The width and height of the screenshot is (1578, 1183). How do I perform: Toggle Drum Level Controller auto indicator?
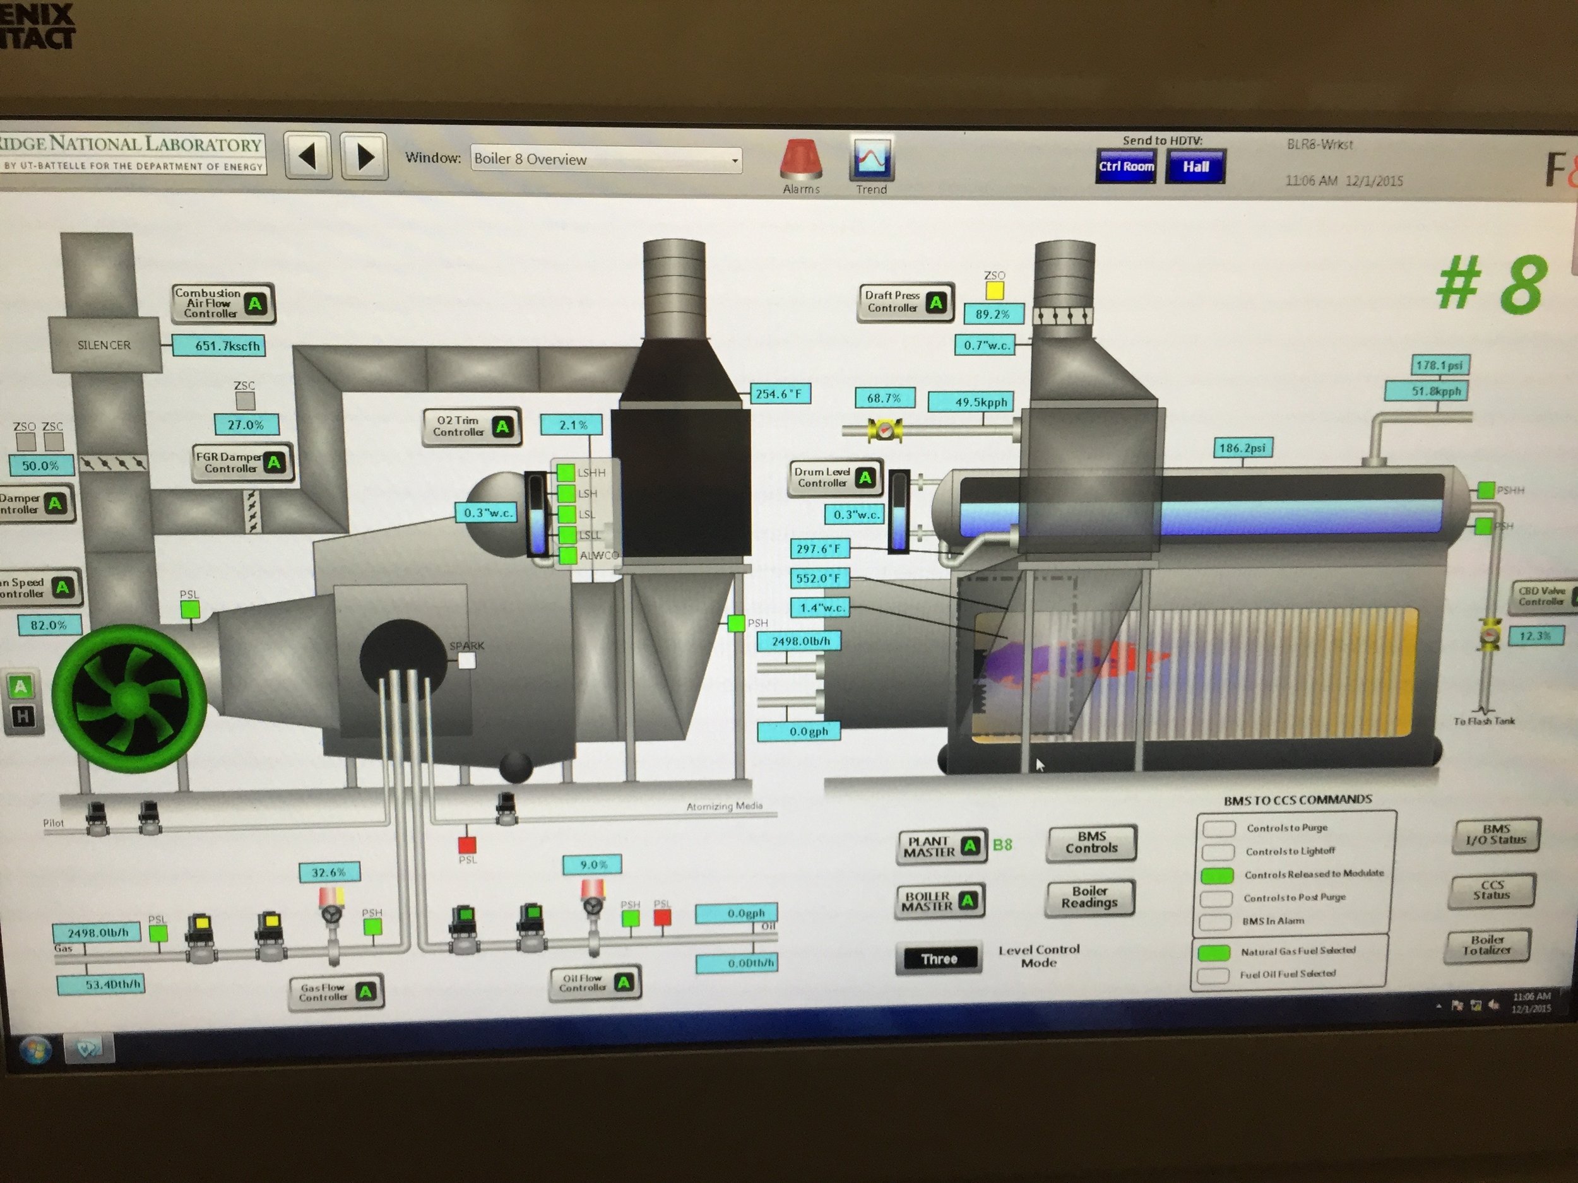tap(865, 478)
